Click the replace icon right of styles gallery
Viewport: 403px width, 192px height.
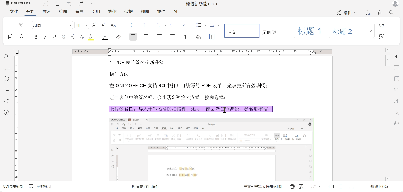382,25
